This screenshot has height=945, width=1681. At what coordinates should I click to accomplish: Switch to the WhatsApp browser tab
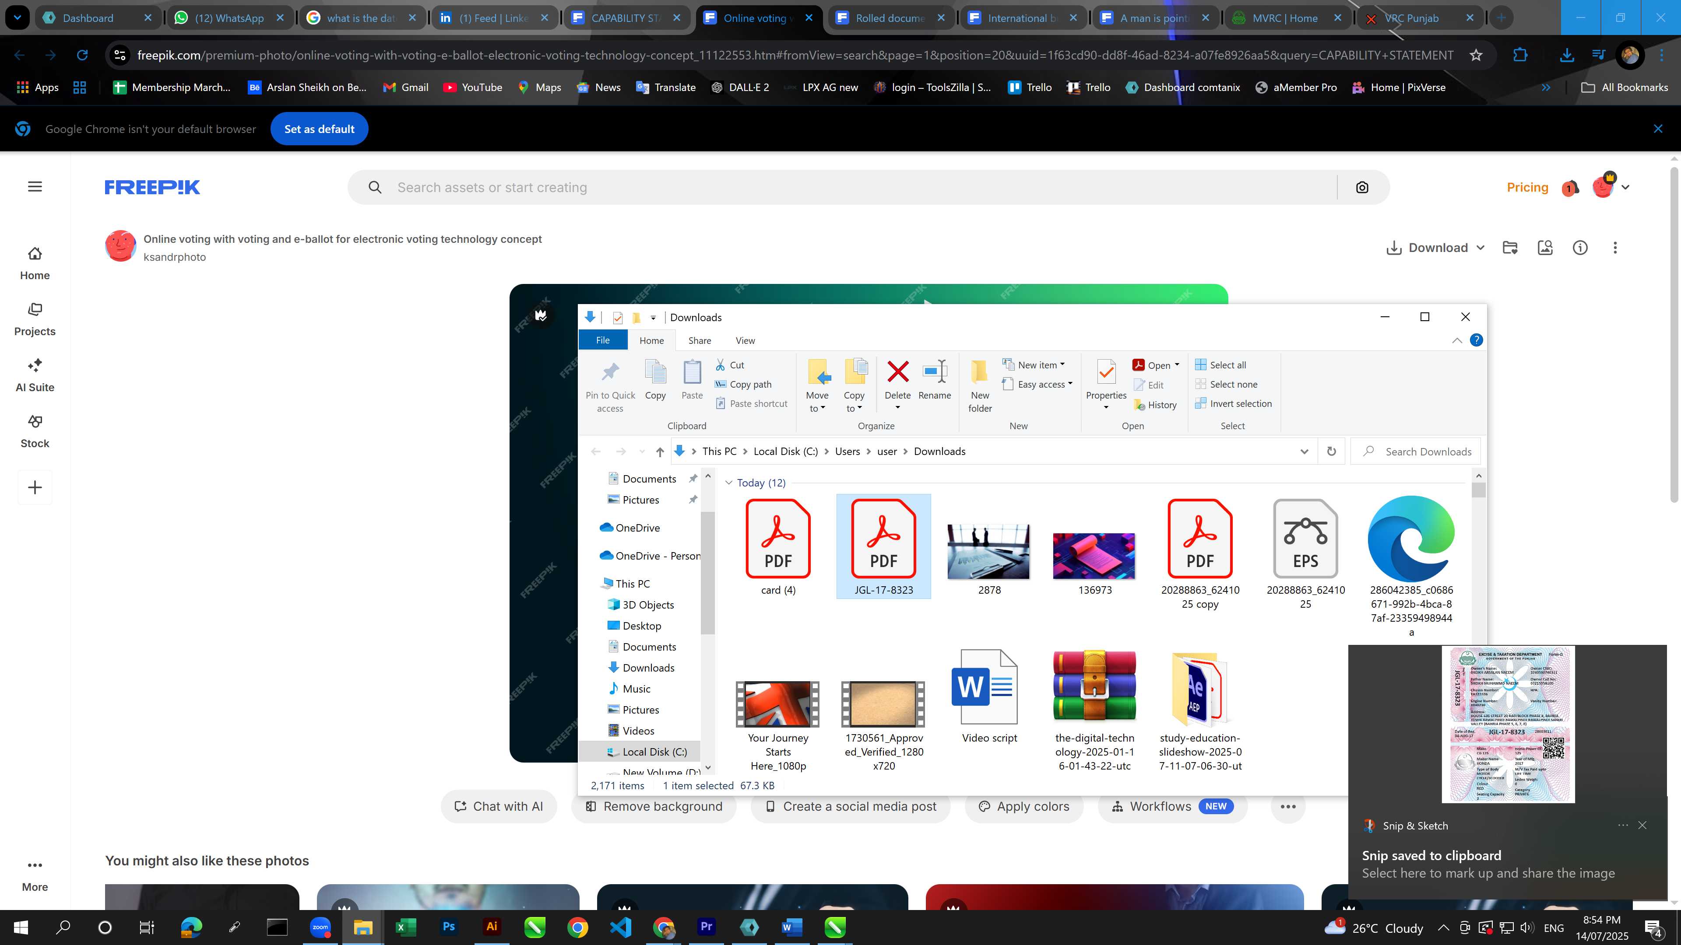(x=230, y=17)
